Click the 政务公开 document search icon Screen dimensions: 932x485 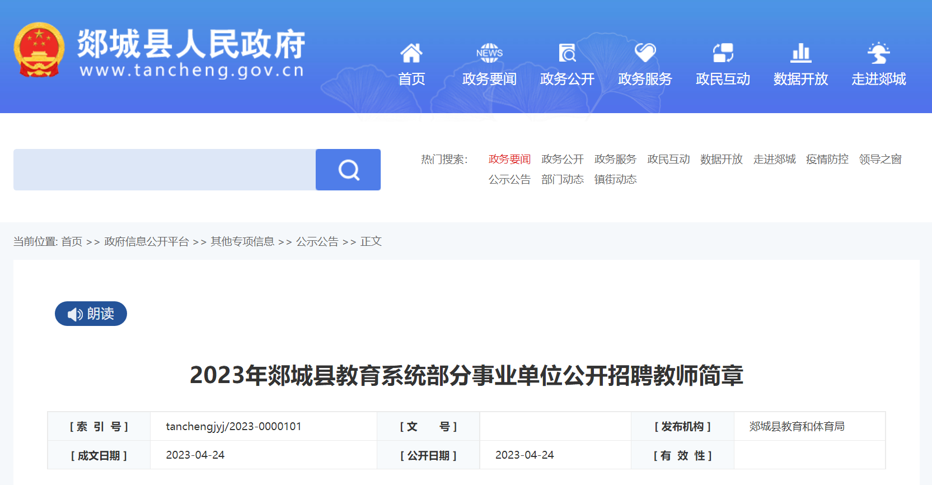[x=567, y=53]
